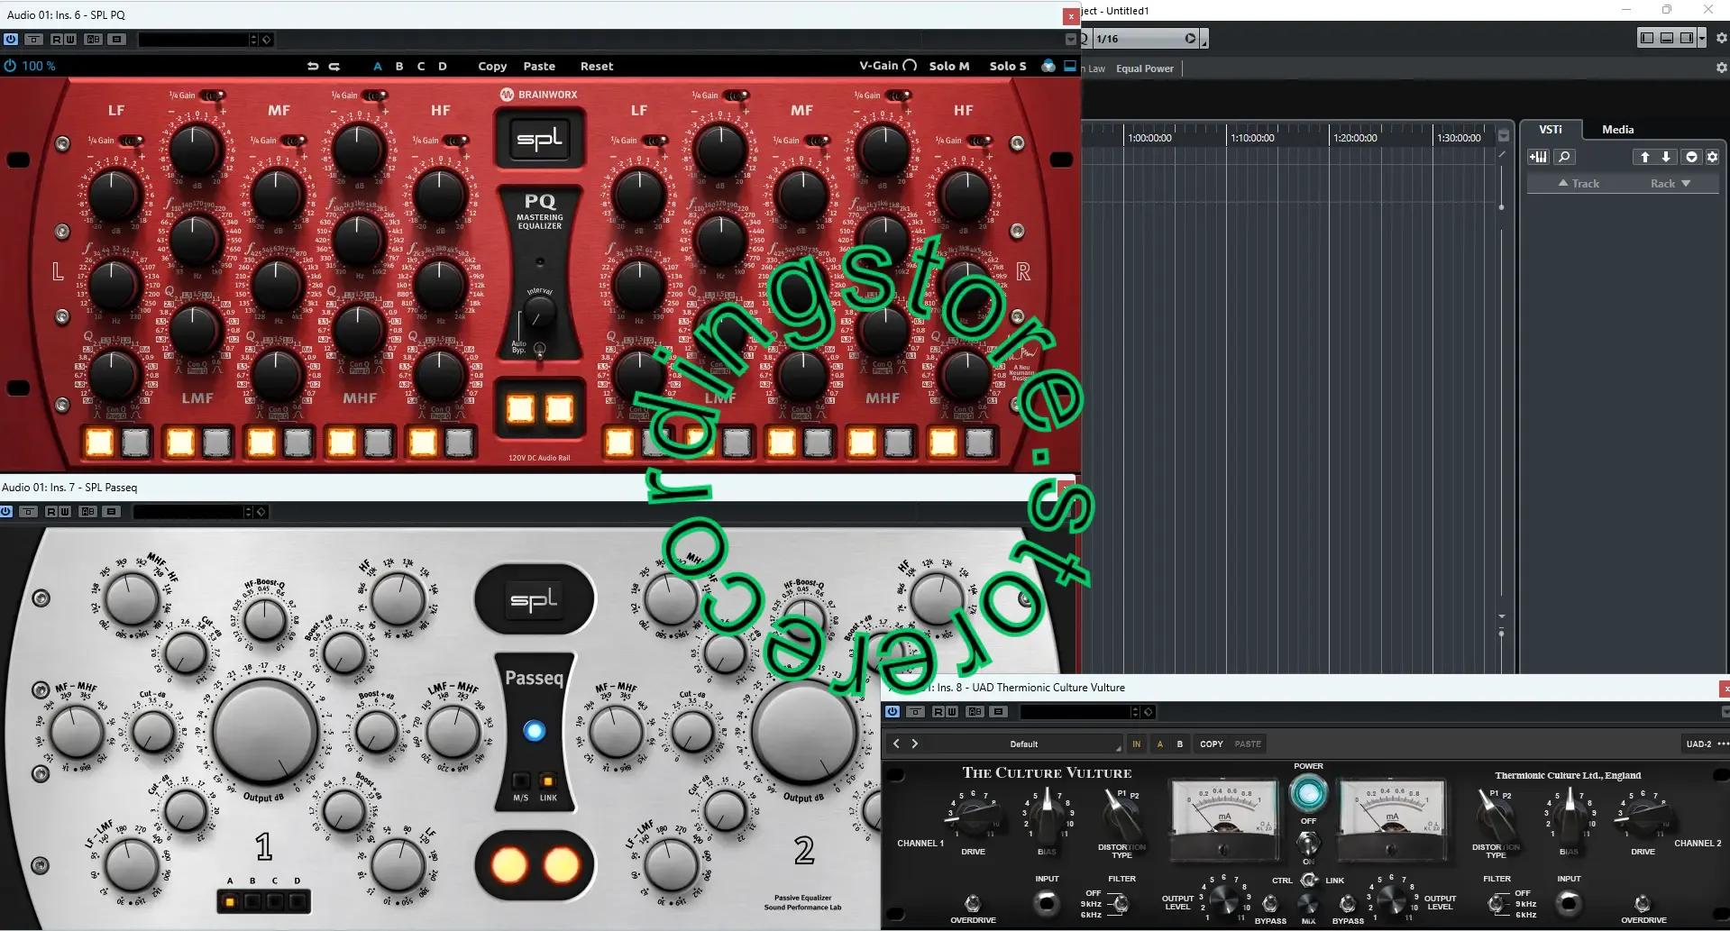Open the 1/16 quantize preset dropdown
This screenshot has height=931, width=1730.
coord(1147,39)
